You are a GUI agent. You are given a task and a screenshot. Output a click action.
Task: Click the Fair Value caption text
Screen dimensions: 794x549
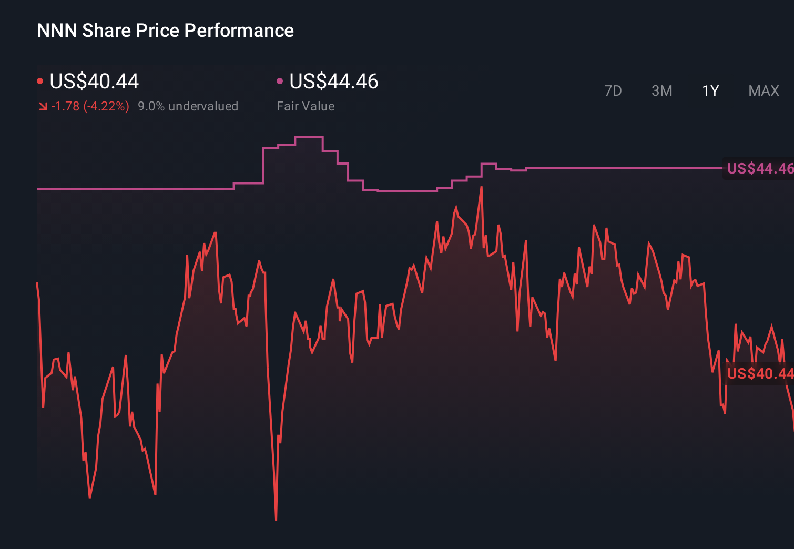[x=306, y=106]
